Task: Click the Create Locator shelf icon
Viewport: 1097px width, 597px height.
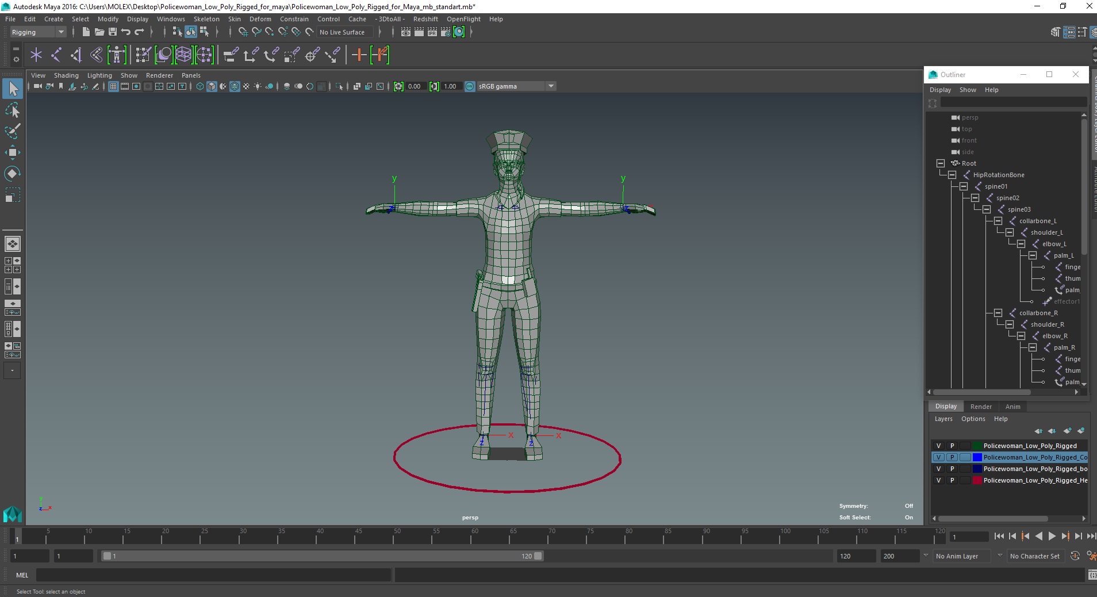Action: tap(36, 55)
